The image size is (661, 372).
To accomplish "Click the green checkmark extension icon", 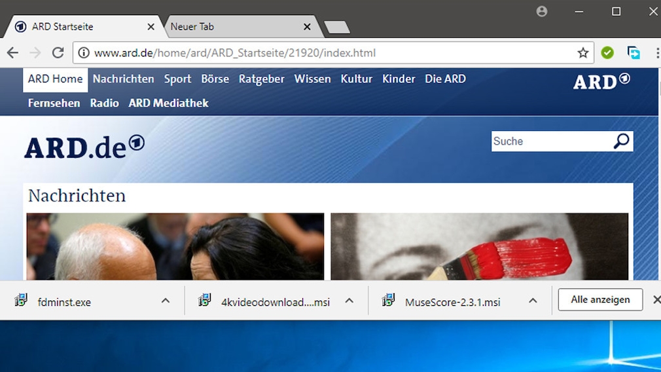I will (607, 53).
